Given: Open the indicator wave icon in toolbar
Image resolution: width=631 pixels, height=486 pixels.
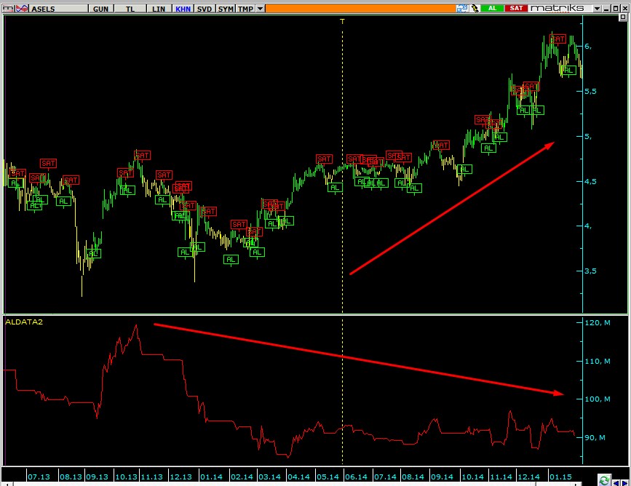Looking at the screenshot, I should click(22, 8).
